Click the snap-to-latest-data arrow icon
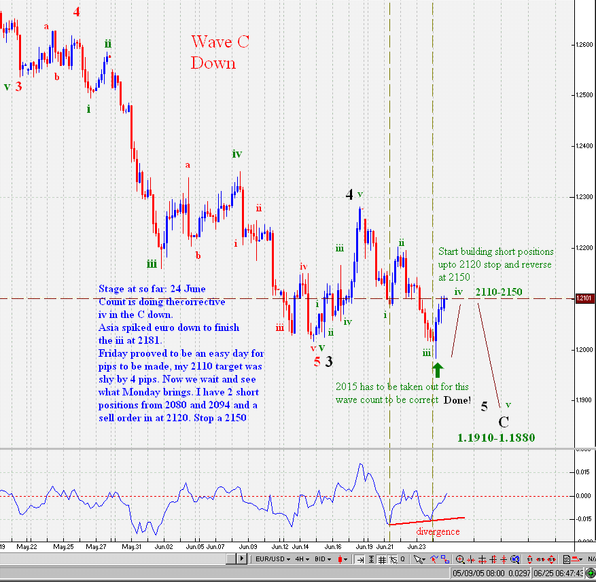This screenshot has width=596, height=583. [360, 560]
